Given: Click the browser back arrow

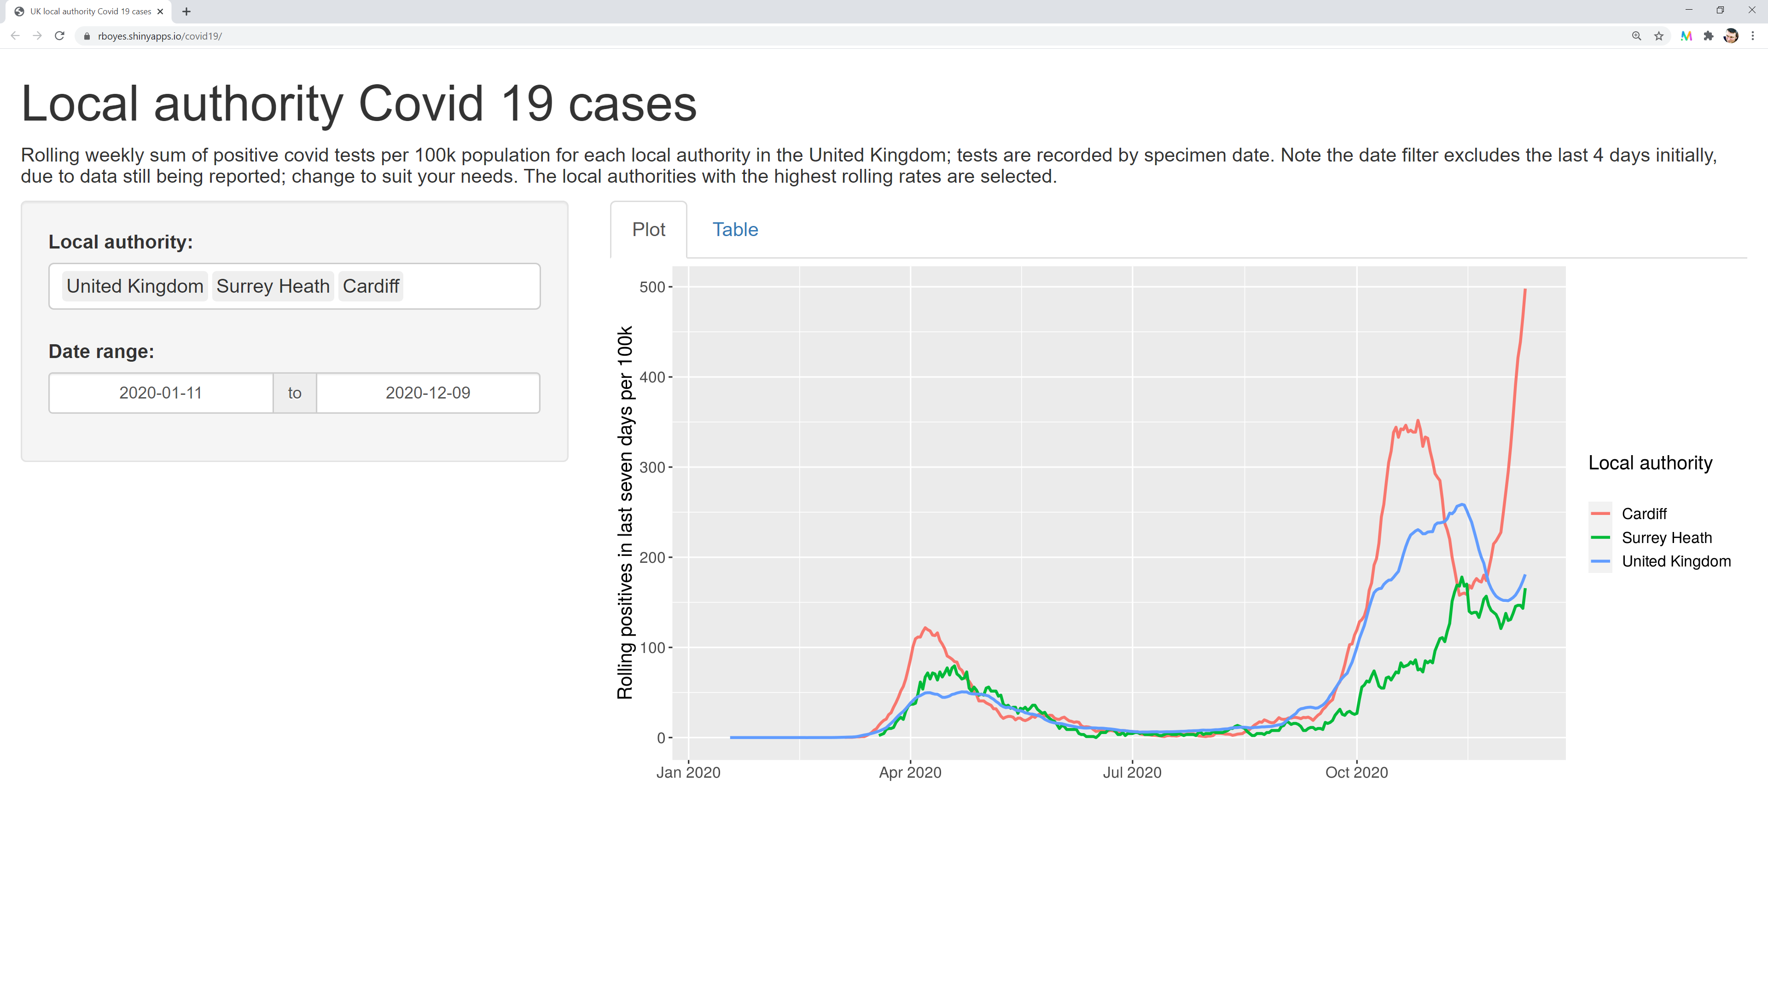Looking at the screenshot, I should [15, 36].
